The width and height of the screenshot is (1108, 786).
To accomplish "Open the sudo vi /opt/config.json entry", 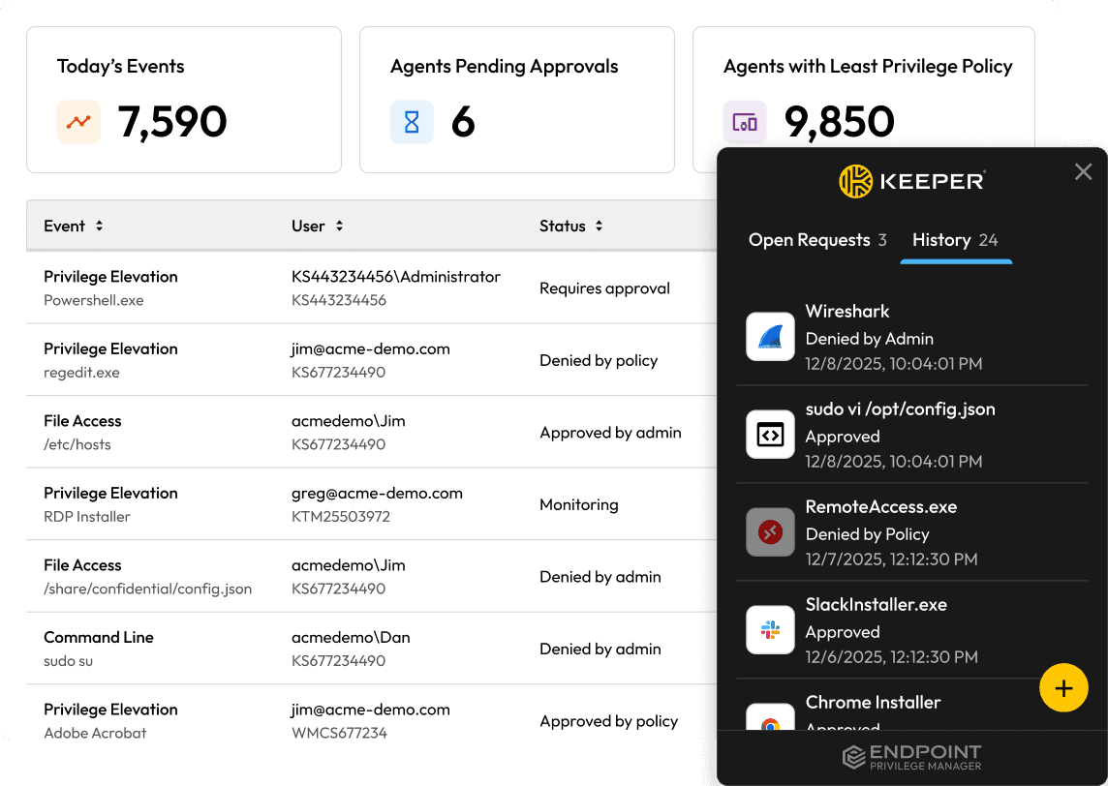I will [x=911, y=435].
